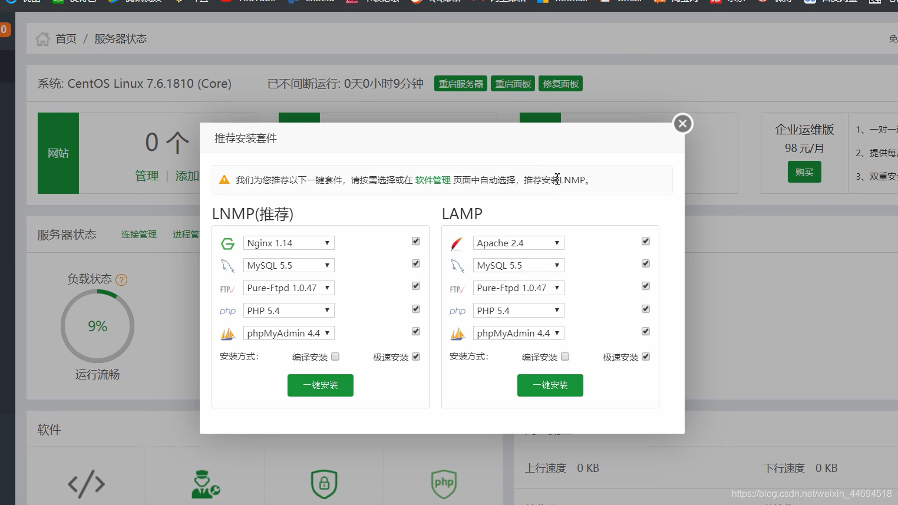Open the 软件管理 link in the notice
The image size is (898, 505).
point(433,180)
